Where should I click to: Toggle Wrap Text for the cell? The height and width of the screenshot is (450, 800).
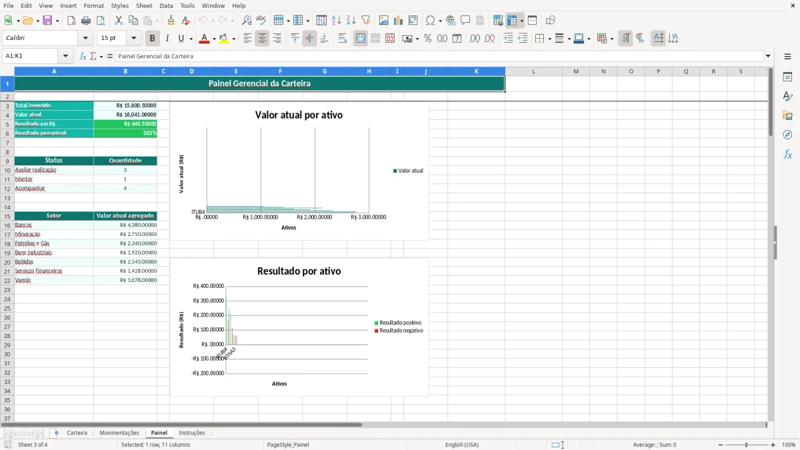click(x=343, y=39)
